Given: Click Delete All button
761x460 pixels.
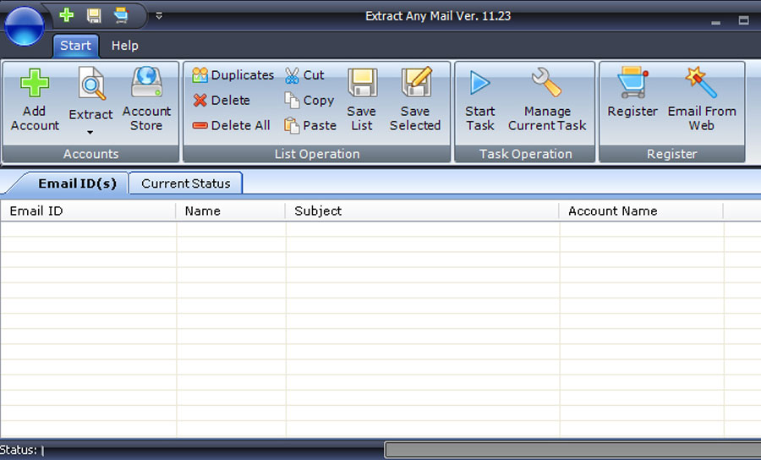Looking at the screenshot, I should tap(231, 125).
